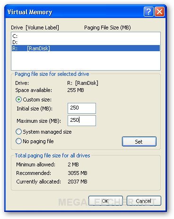The image size is (174, 219).
Task: Click the Maximum size (MB) label
Action: [x=39, y=121]
